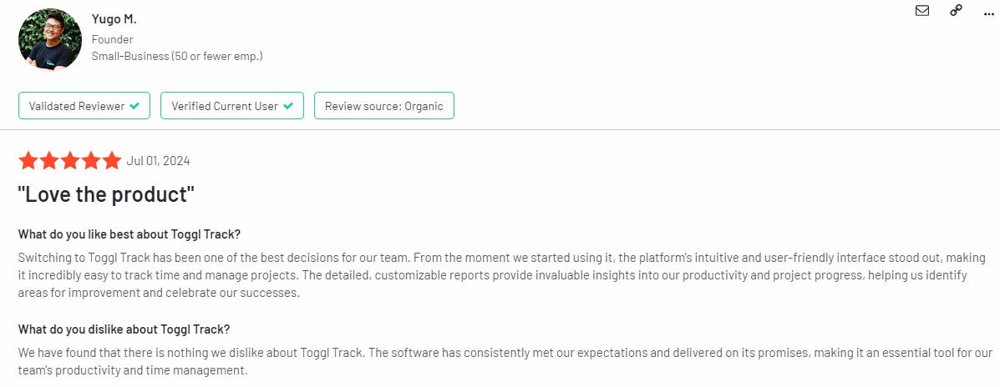Open the "Love the product" review title
Screen dimensions: 1000x387
(x=106, y=195)
